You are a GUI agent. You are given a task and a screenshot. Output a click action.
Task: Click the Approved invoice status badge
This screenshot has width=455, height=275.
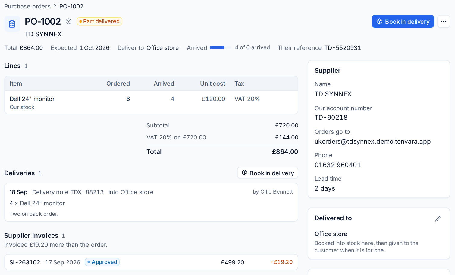(x=102, y=262)
